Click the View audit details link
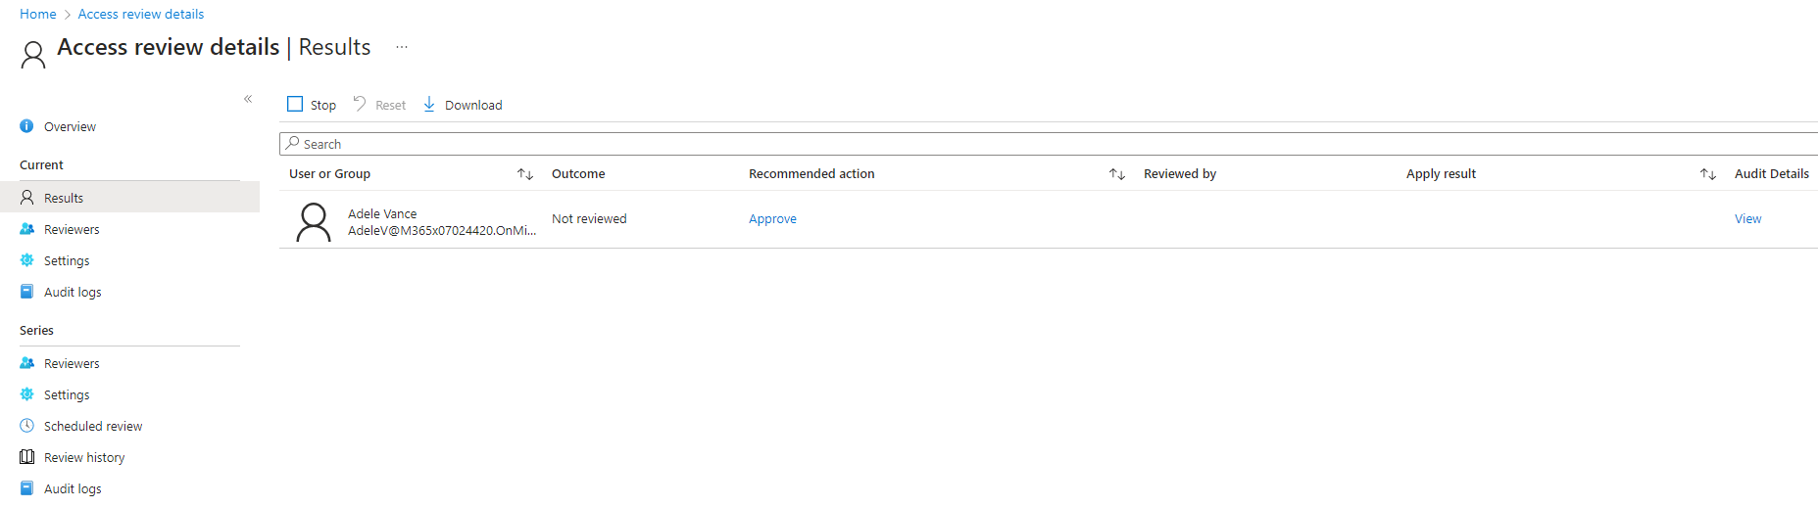Screen dimensions: 1818x508 coord(1747,219)
